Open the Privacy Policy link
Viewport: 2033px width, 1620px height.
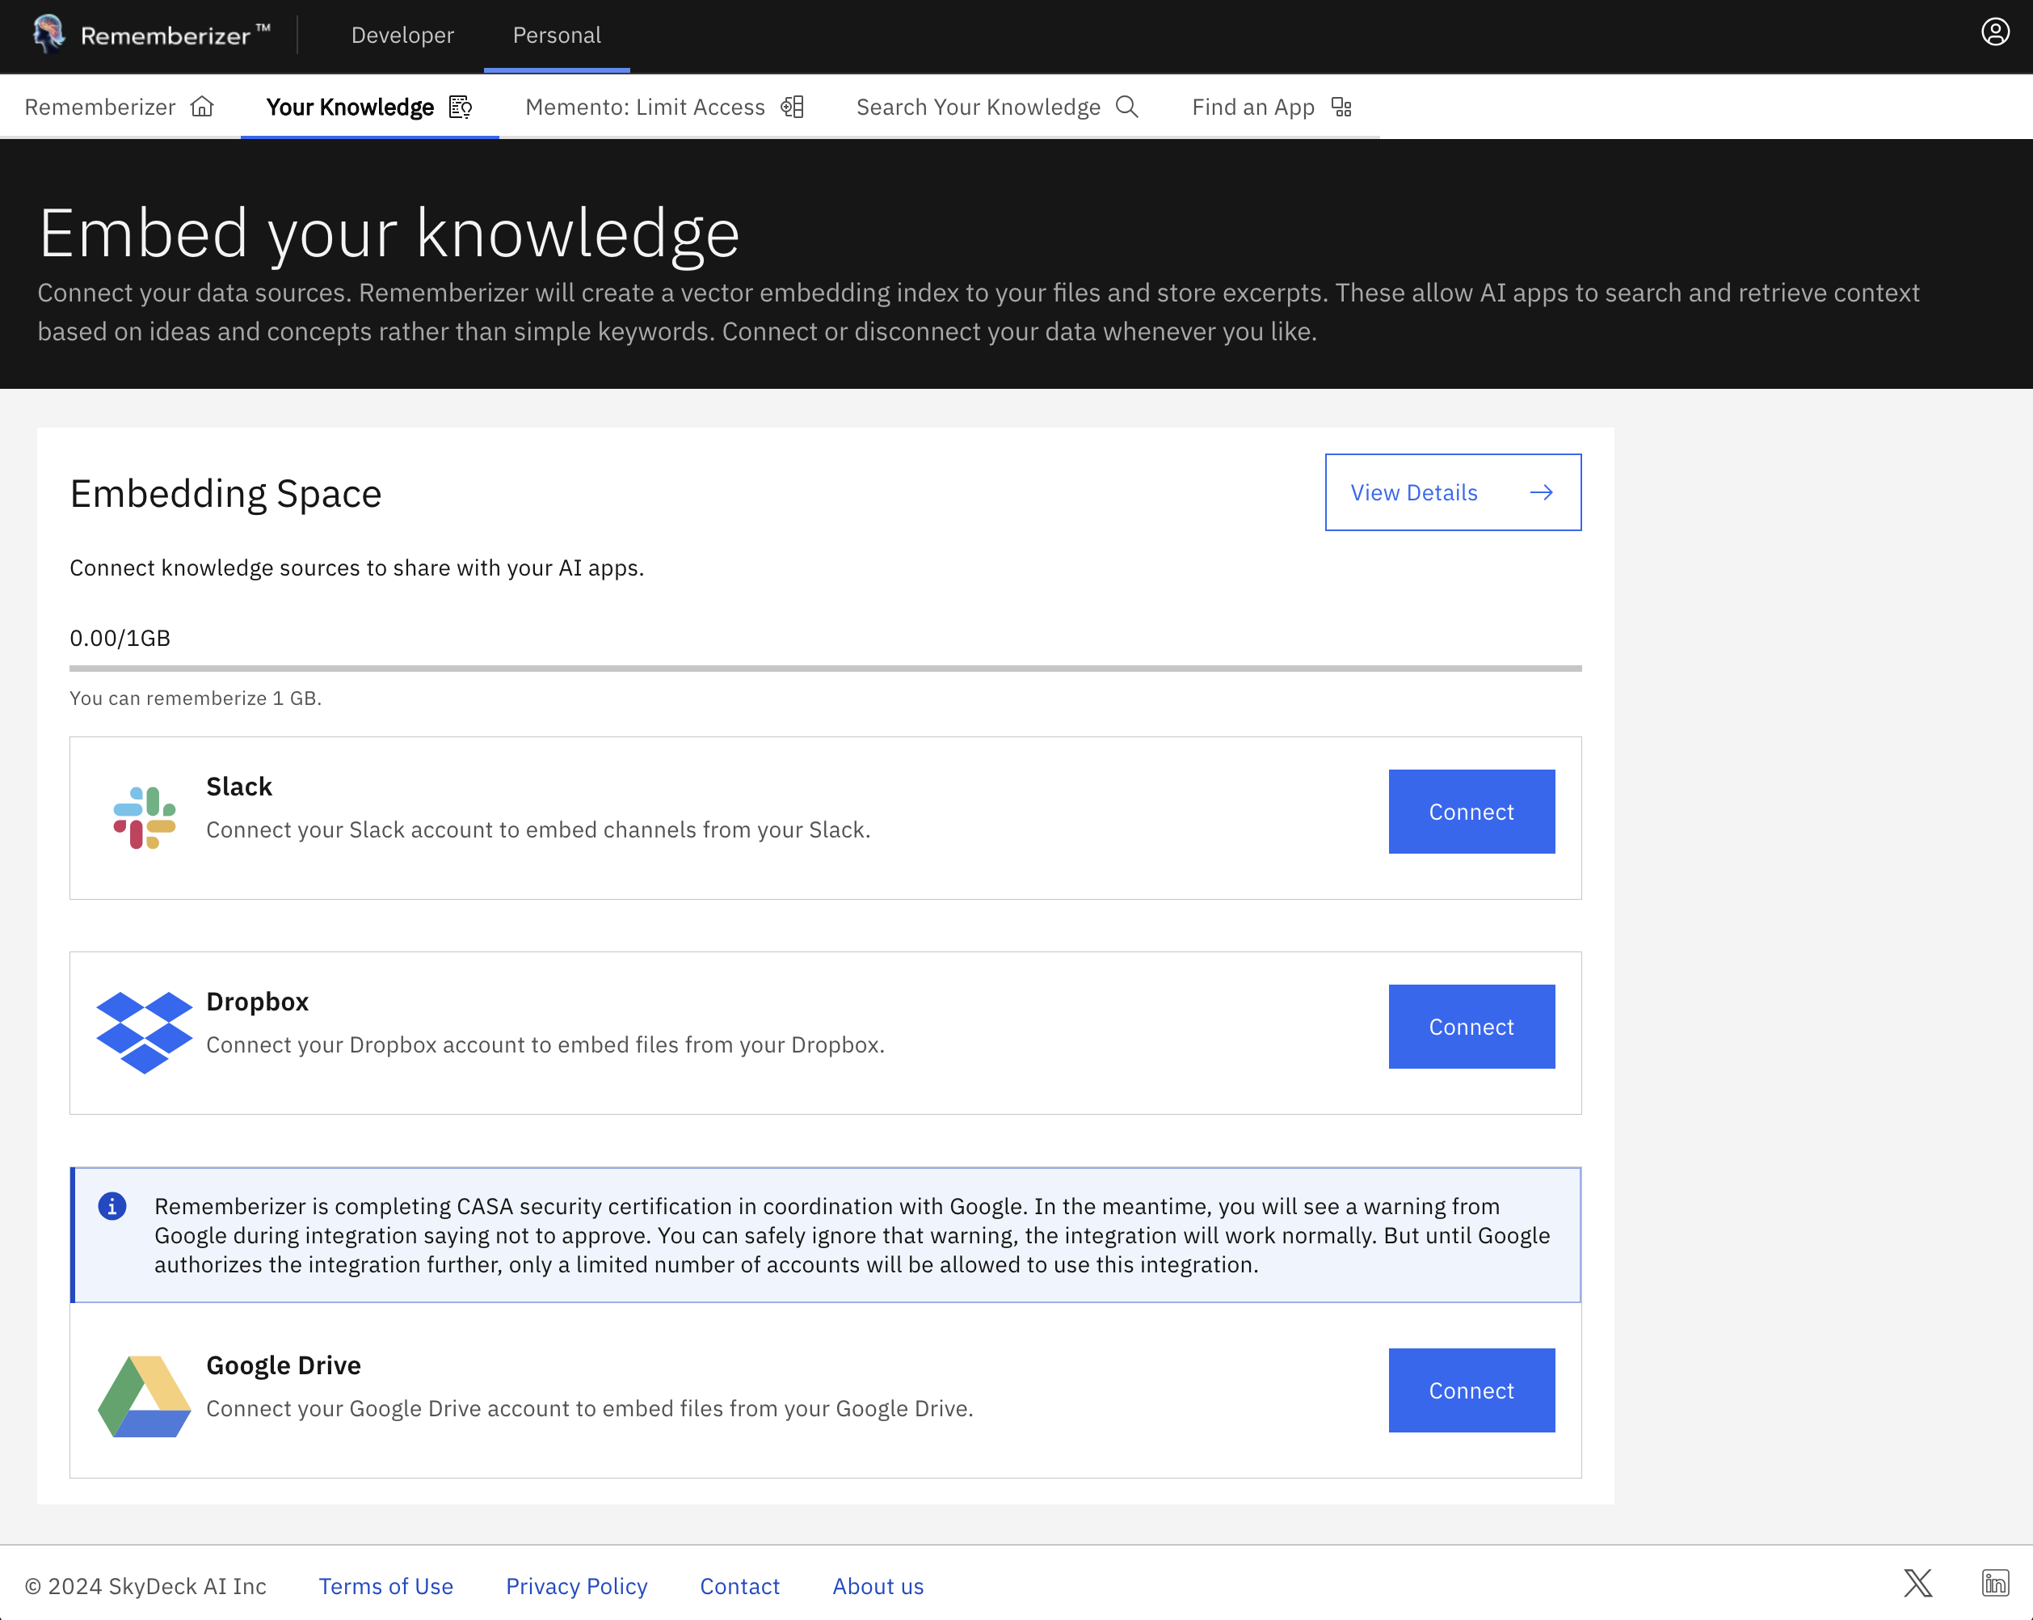pos(576,1586)
